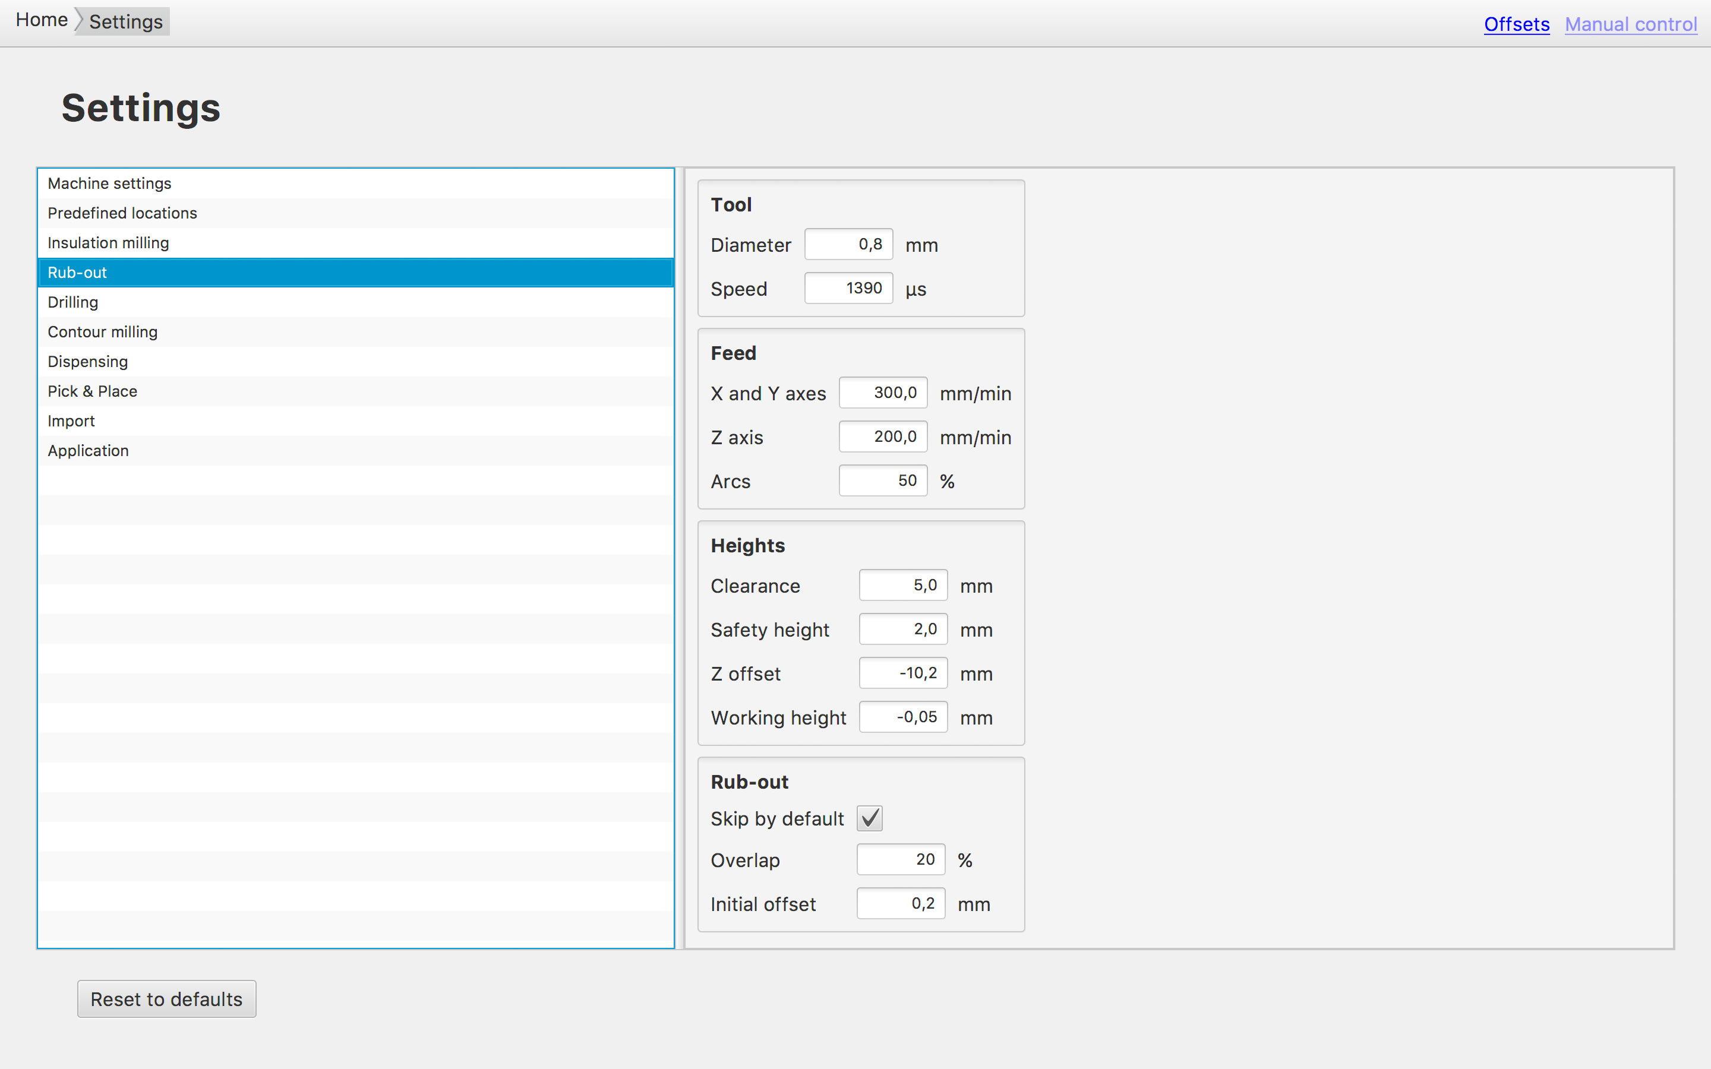This screenshot has height=1069, width=1711.
Task: Edit the Z axis feed field
Action: [x=883, y=437]
